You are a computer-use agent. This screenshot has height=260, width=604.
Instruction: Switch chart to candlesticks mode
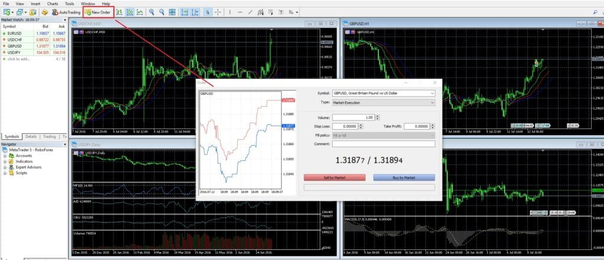click(130, 12)
